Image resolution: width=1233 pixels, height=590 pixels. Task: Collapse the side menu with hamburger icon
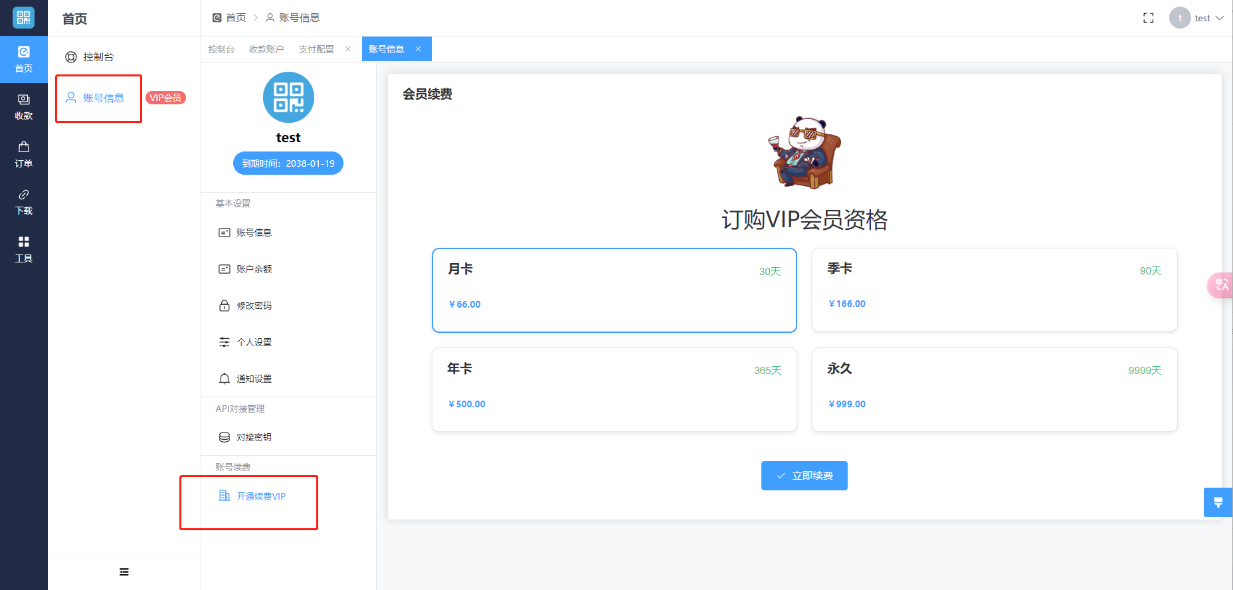coord(124,572)
